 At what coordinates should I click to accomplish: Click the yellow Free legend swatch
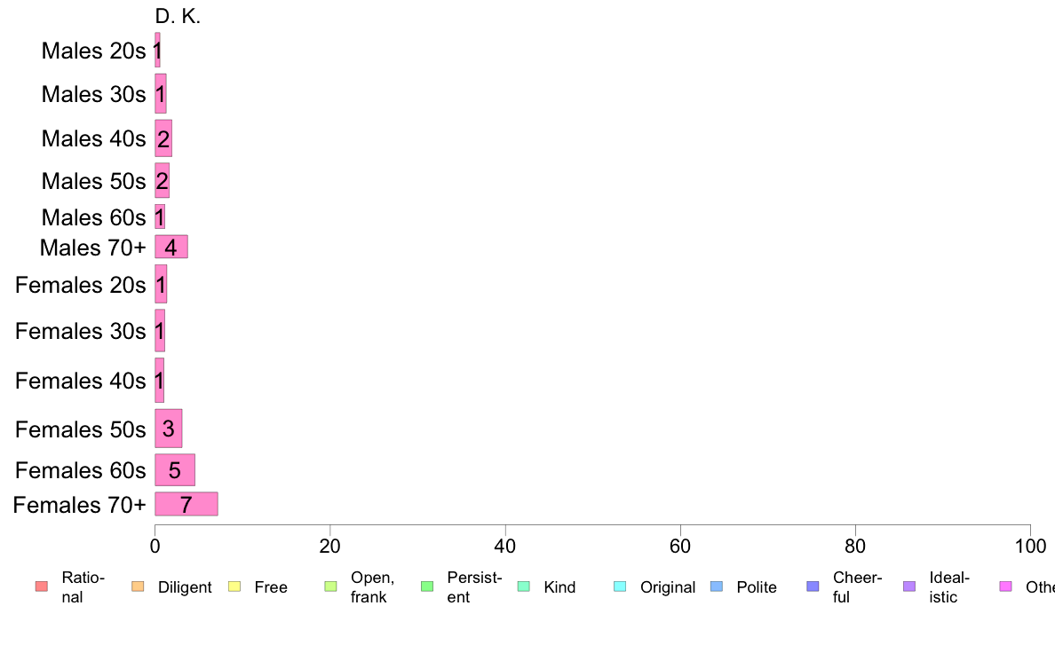234,586
